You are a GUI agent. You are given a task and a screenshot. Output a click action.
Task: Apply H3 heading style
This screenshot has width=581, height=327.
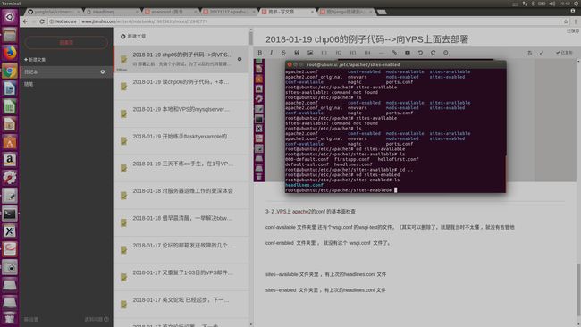pos(353,52)
